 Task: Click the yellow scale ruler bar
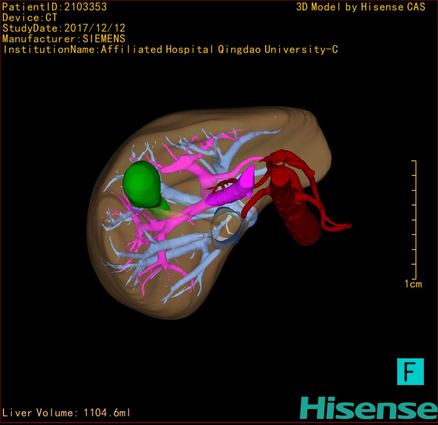415,220
